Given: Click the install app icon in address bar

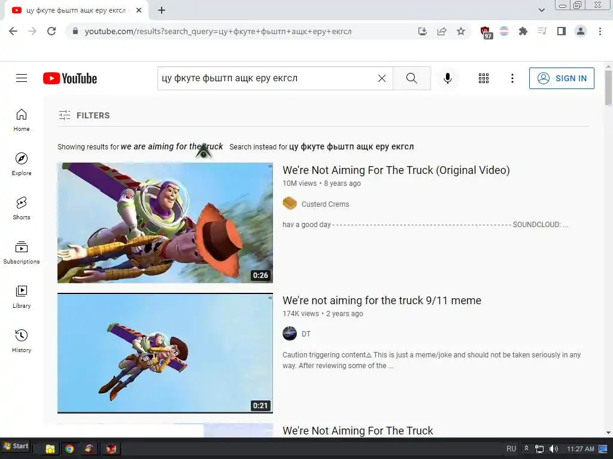Looking at the screenshot, I should pyautogui.click(x=422, y=31).
